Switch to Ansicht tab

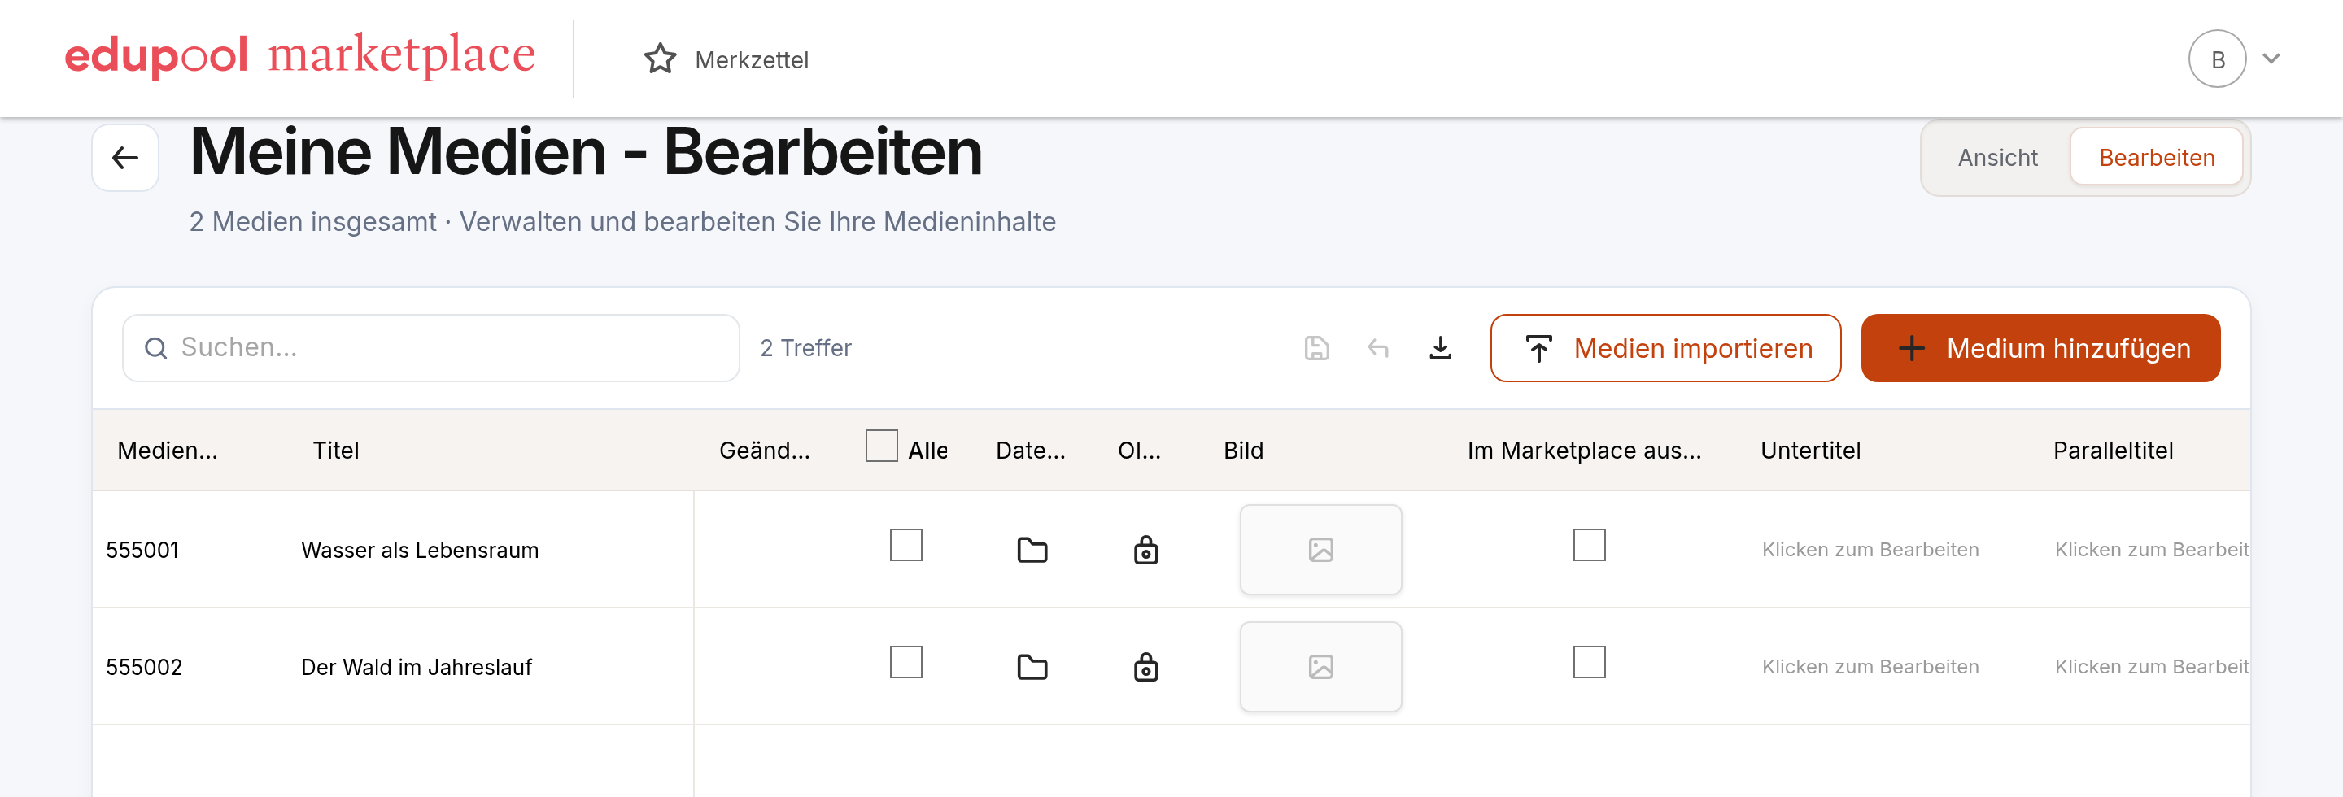pos(1997,158)
